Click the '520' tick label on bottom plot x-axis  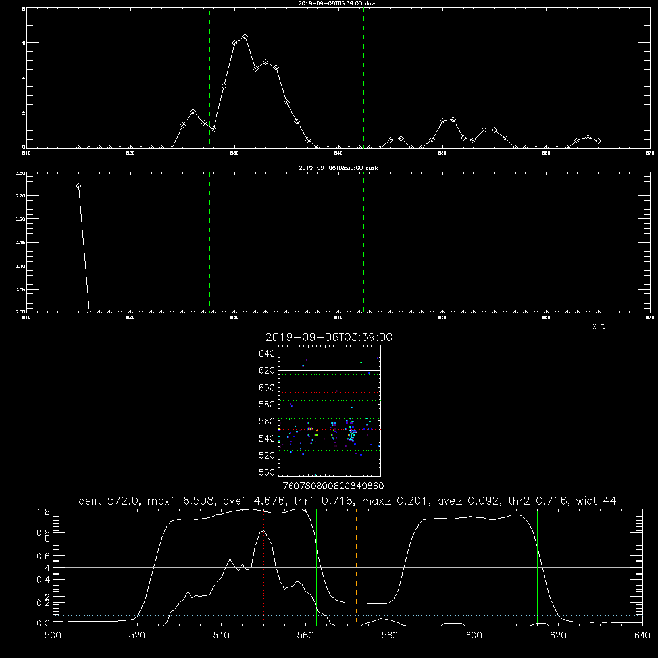137,636
